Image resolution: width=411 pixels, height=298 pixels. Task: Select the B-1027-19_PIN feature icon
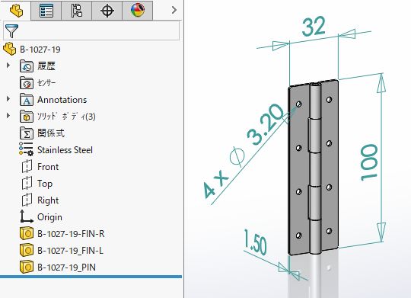coord(27,267)
